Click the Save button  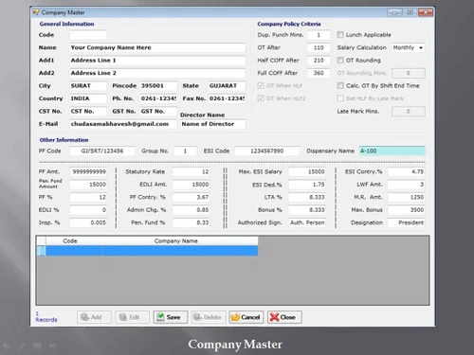click(171, 317)
